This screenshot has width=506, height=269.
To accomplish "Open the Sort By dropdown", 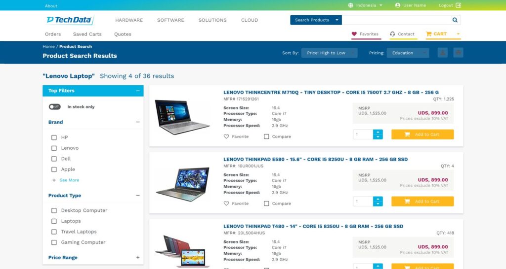I will (329, 53).
